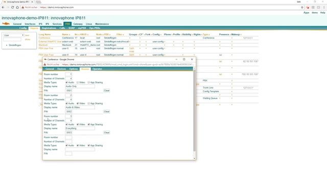Clear the PIN 0001 with its Clear button

coord(107,90)
